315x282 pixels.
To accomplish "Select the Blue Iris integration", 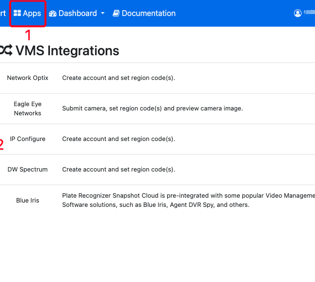I will [x=28, y=200].
